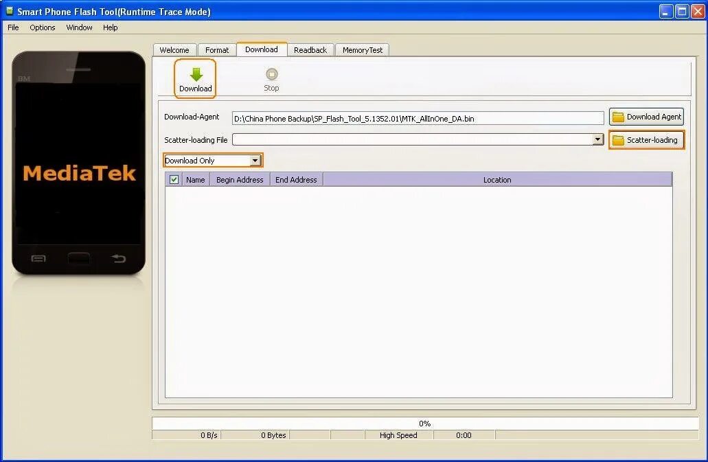Screen dimensions: 708x462
Task: Click the Scatter-loading File input field
Action: (x=412, y=139)
